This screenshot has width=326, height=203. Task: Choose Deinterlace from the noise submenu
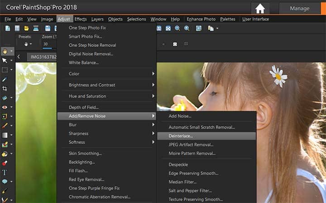tap(206, 136)
